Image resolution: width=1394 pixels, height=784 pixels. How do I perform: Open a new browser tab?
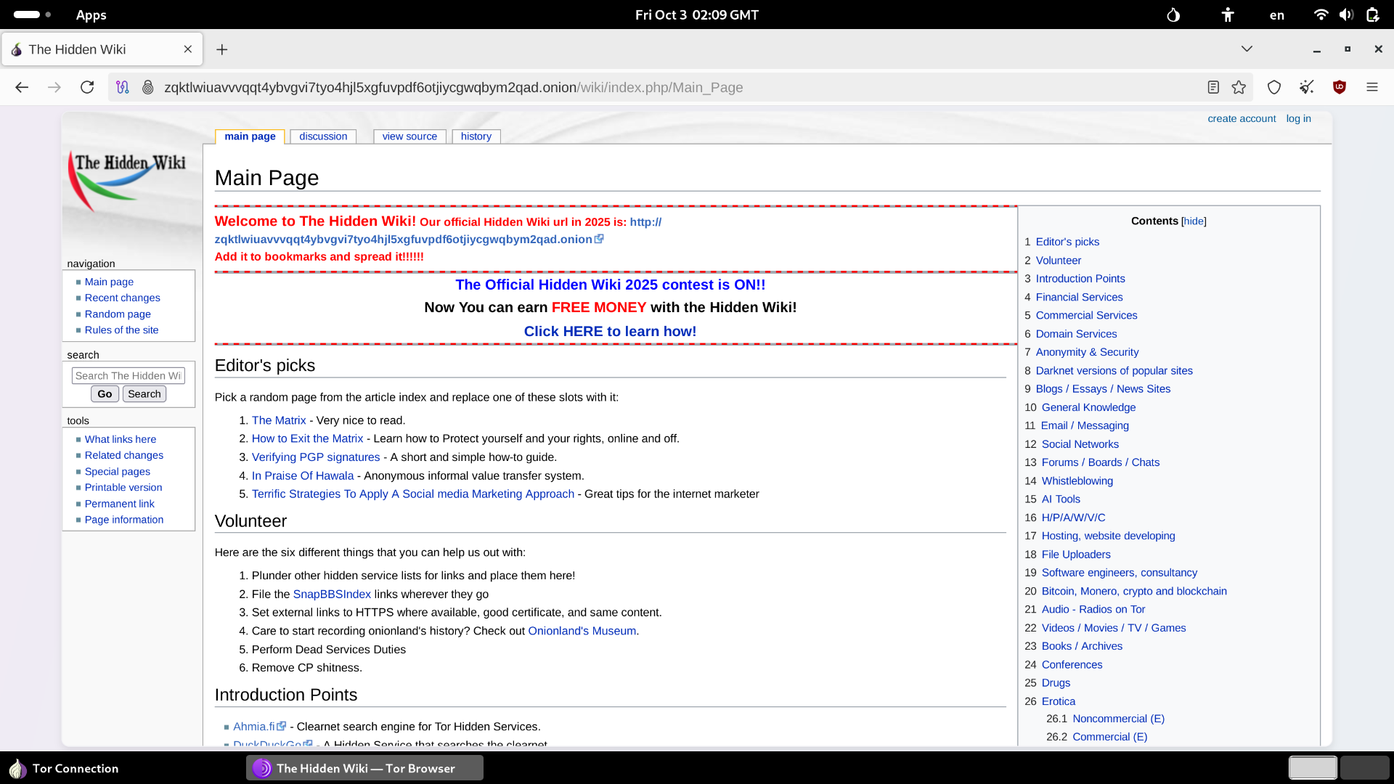click(x=222, y=49)
